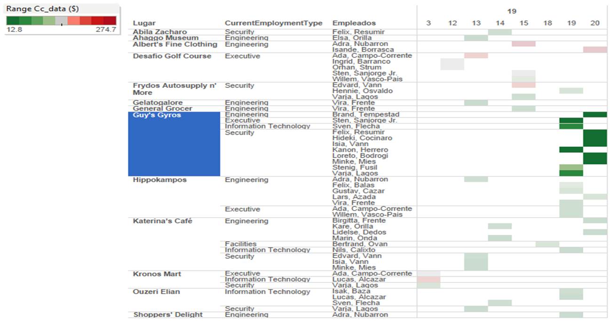610x321 pixels.
Task: Select Desafio Golf Course location label
Action: [x=172, y=56]
